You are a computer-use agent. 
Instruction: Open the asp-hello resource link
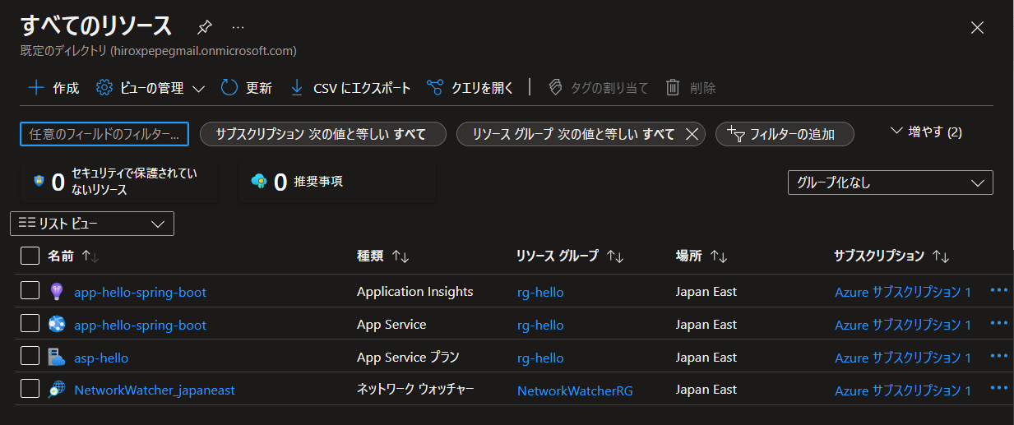tap(101, 358)
